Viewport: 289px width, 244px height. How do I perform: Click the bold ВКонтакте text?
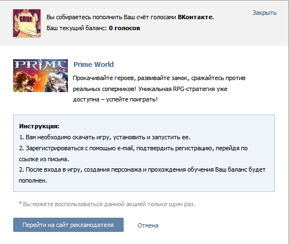coord(195,17)
